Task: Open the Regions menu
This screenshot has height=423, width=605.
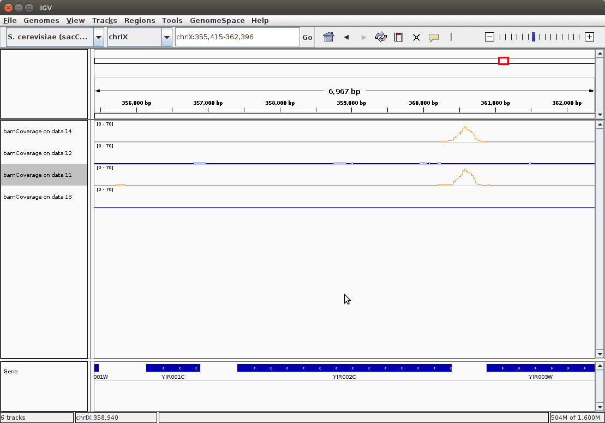Action: pyautogui.click(x=140, y=20)
